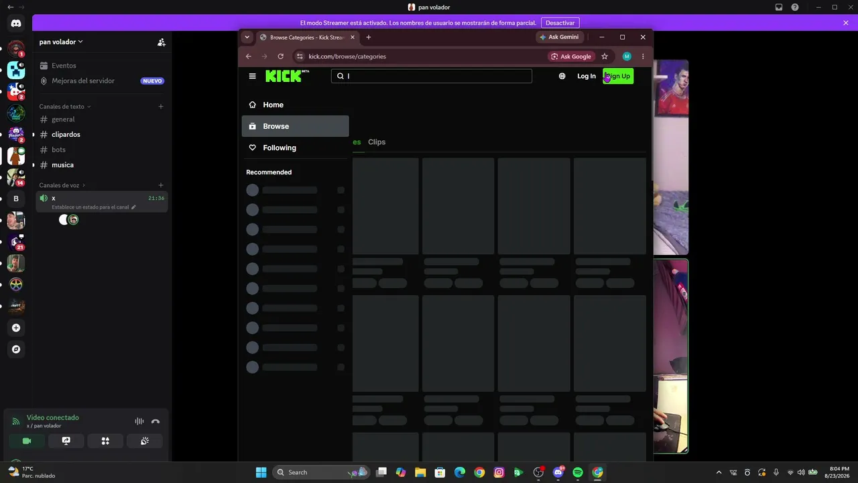Go to Home in Kick sidebar
858x483 pixels.
296,105
